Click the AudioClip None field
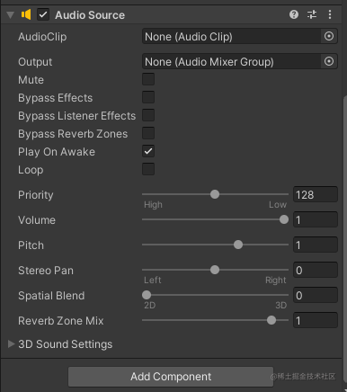 point(231,37)
